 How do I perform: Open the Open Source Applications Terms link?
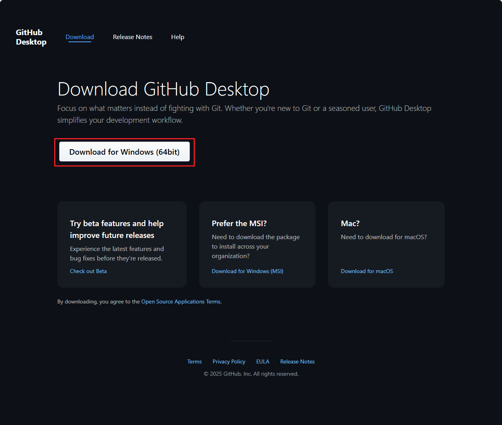click(x=181, y=301)
